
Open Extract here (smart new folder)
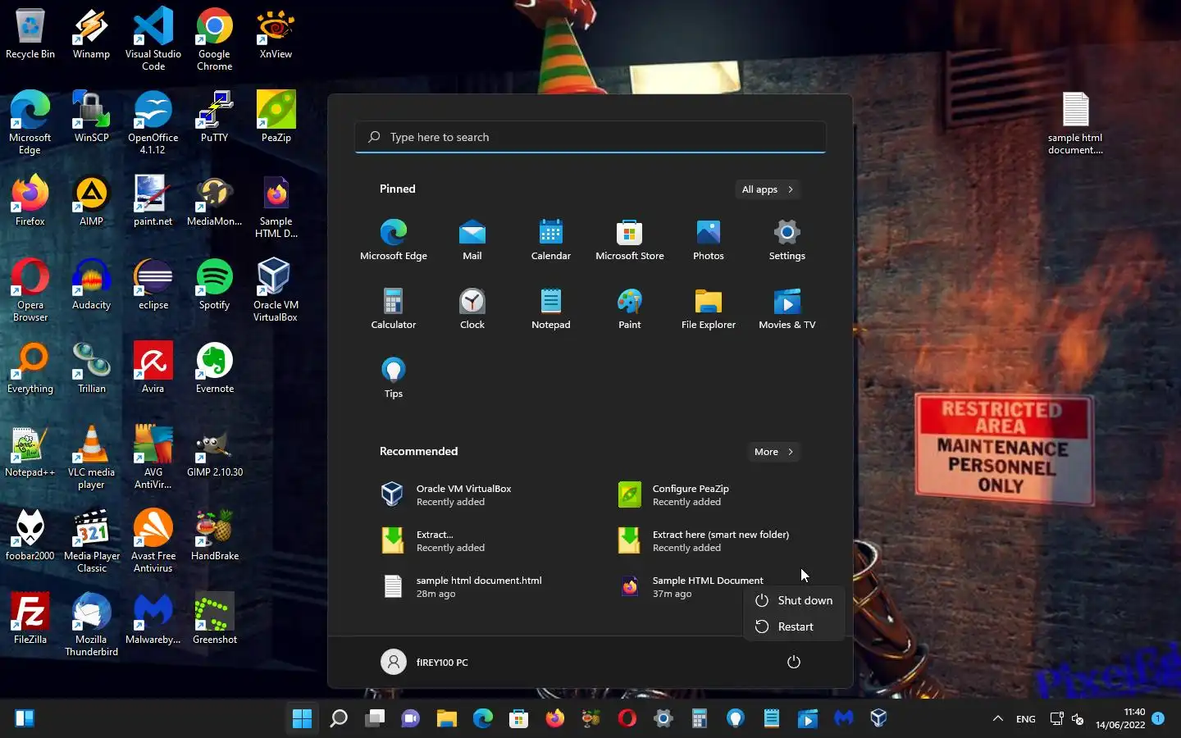[709, 540]
